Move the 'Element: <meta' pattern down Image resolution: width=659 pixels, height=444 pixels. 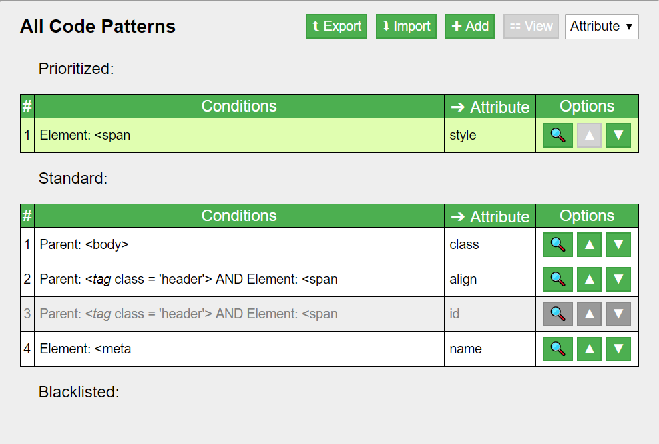coord(618,349)
